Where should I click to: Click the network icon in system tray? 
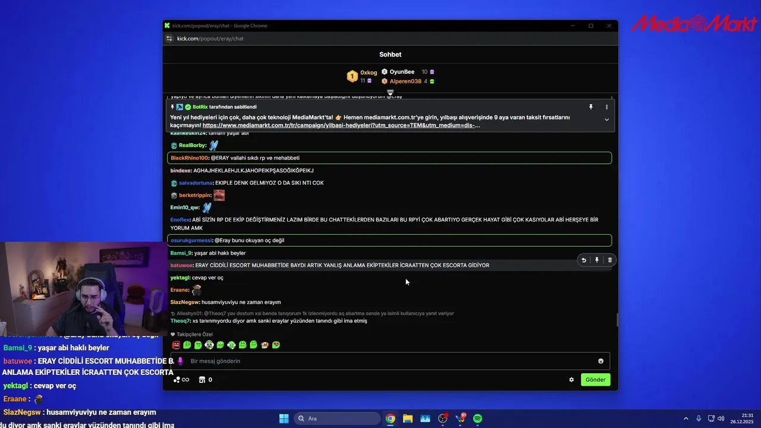[x=712, y=418]
